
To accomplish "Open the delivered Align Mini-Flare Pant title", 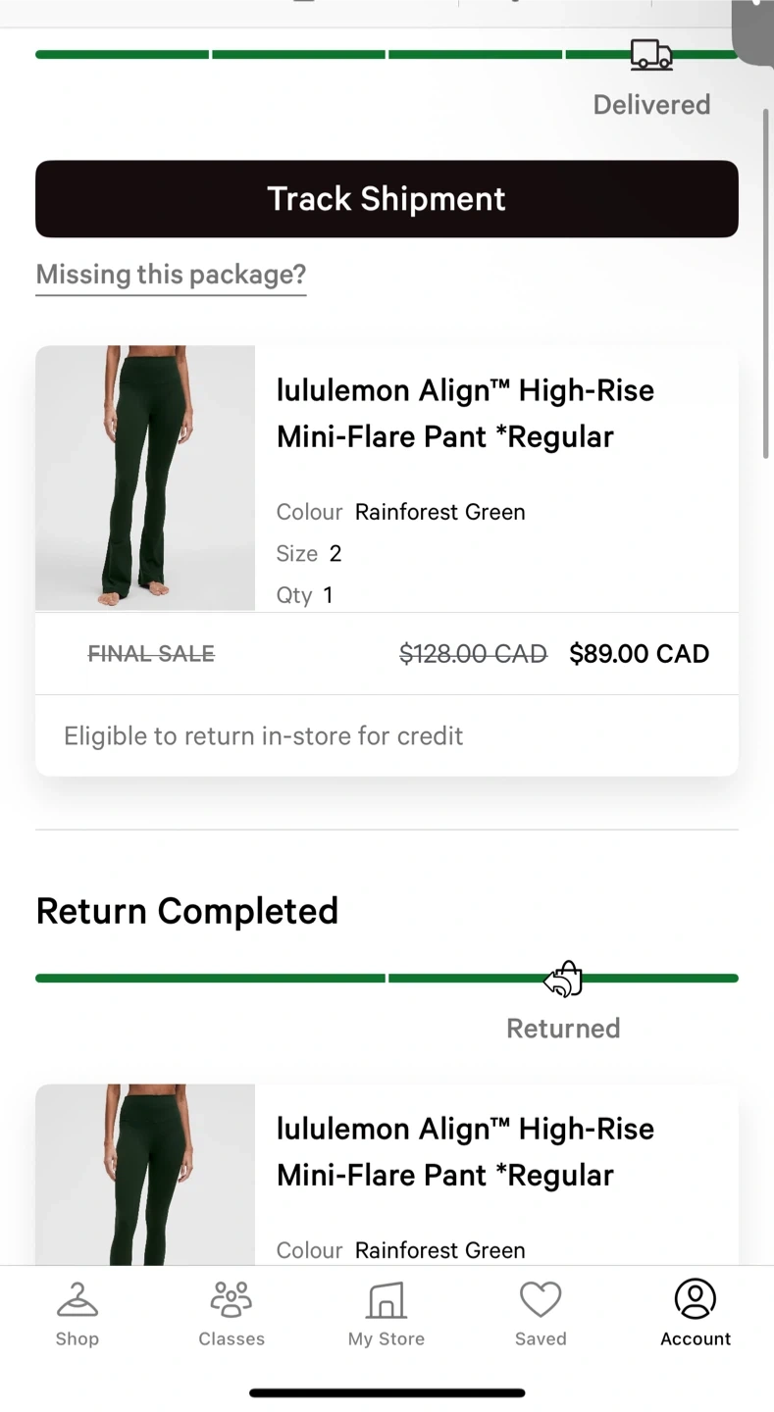I will (465, 413).
